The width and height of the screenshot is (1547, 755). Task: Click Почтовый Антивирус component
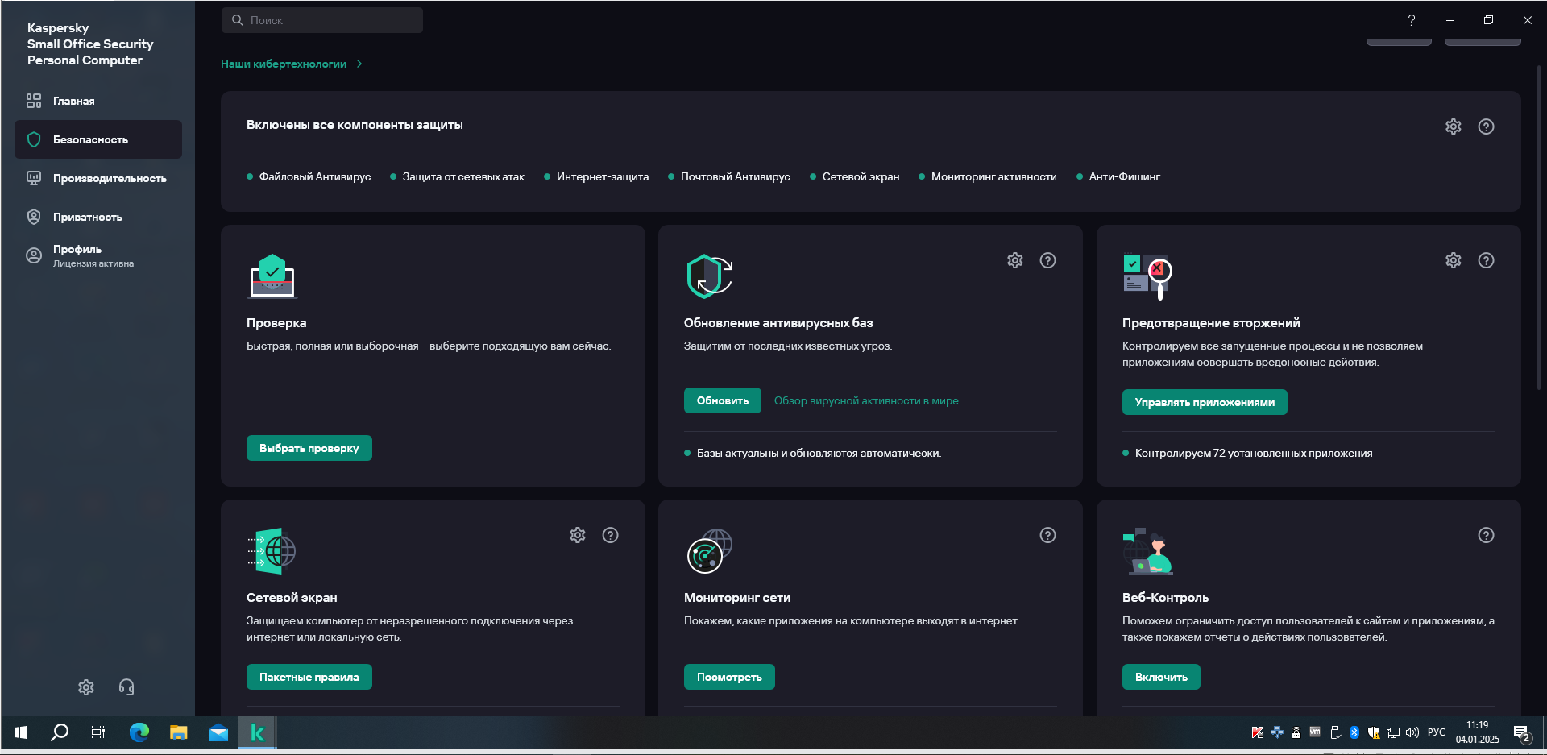pyautogui.click(x=729, y=176)
